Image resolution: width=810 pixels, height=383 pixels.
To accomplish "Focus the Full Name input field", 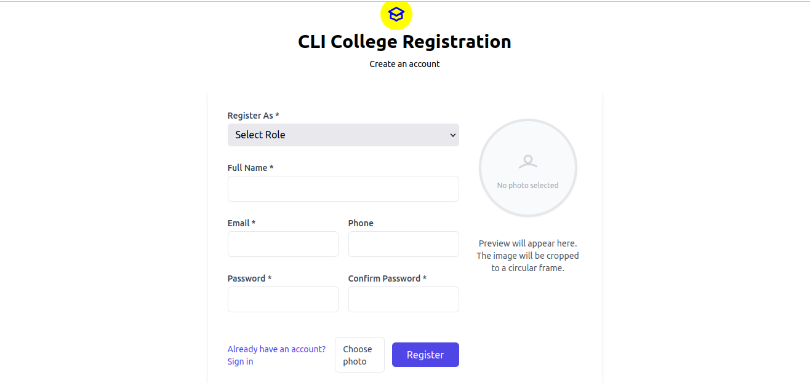I will [343, 189].
